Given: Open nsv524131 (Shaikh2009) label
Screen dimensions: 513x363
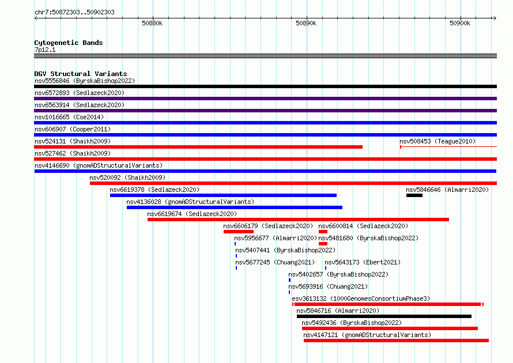Looking at the screenshot, I should pos(73,141).
